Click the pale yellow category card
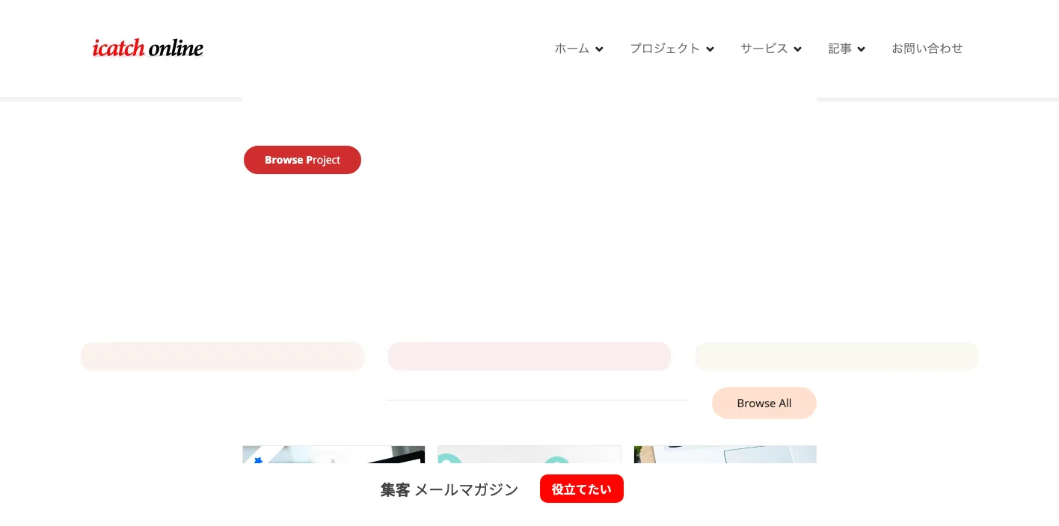The width and height of the screenshot is (1059, 526). 836,356
